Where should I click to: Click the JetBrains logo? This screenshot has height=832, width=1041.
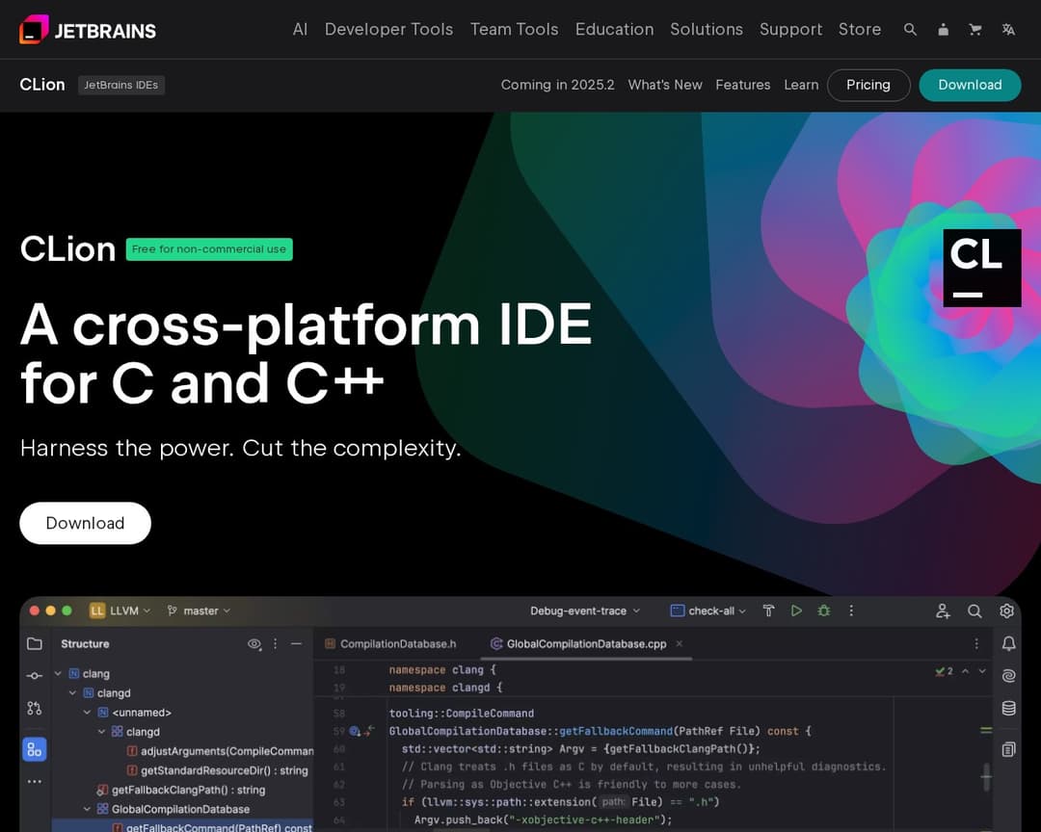pyautogui.click(x=88, y=30)
